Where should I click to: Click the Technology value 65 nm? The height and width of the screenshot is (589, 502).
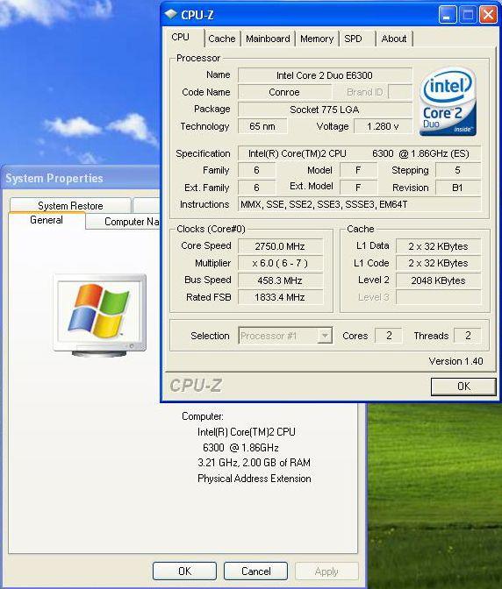262,126
